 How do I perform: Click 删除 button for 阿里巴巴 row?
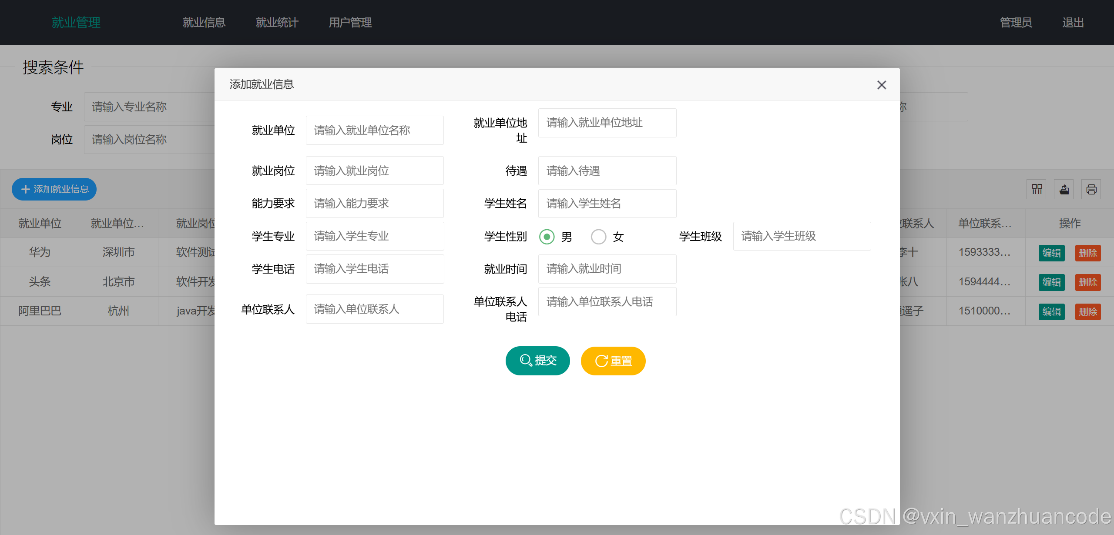click(x=1087, y=311)
